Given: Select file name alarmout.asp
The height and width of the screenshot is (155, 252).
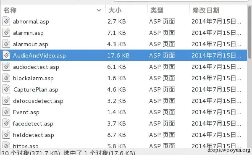Looking at the screenshot, I should tap(31, 44).
